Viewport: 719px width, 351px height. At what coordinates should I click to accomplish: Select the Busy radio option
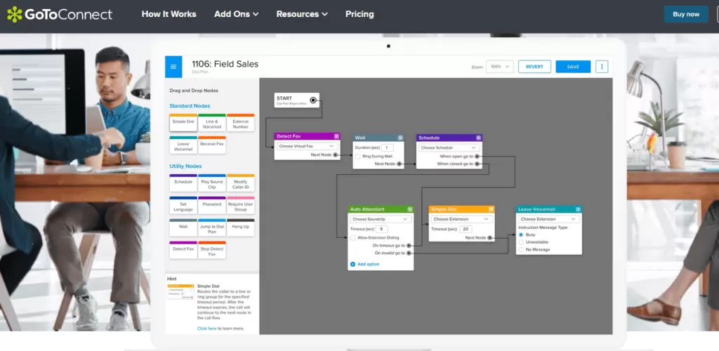pos(521,234)
